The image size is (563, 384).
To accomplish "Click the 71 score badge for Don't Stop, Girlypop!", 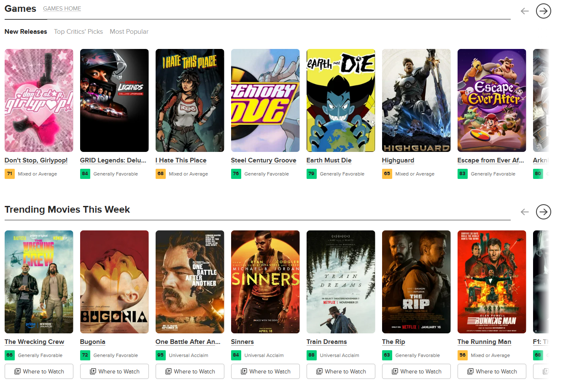I will point(9,173).
